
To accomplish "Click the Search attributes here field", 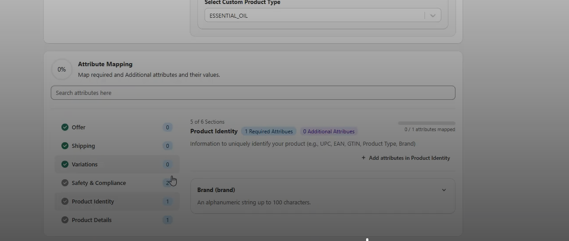I will click(x=253, y=93).
